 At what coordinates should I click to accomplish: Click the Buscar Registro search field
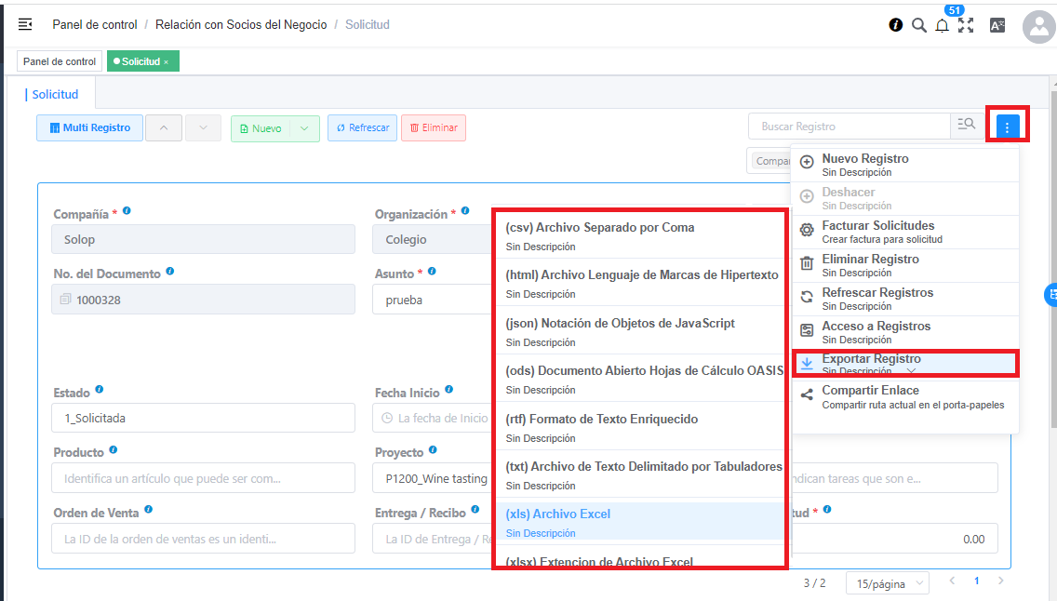click(x=849, y=127)
